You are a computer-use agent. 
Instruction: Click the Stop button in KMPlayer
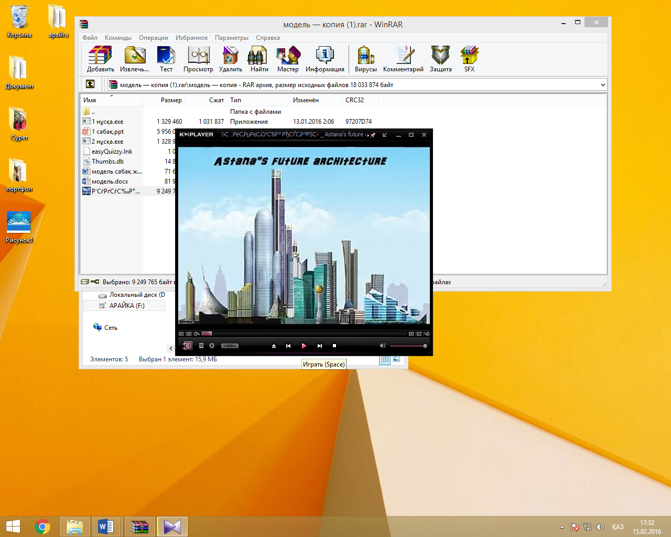[x=334, y=346]
